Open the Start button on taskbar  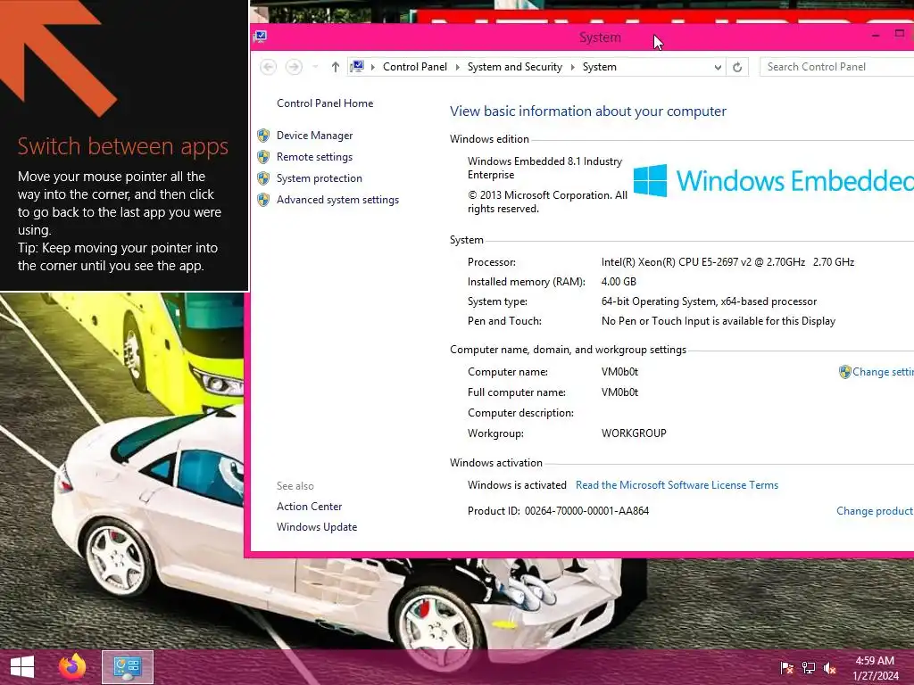tap(22, 667)
